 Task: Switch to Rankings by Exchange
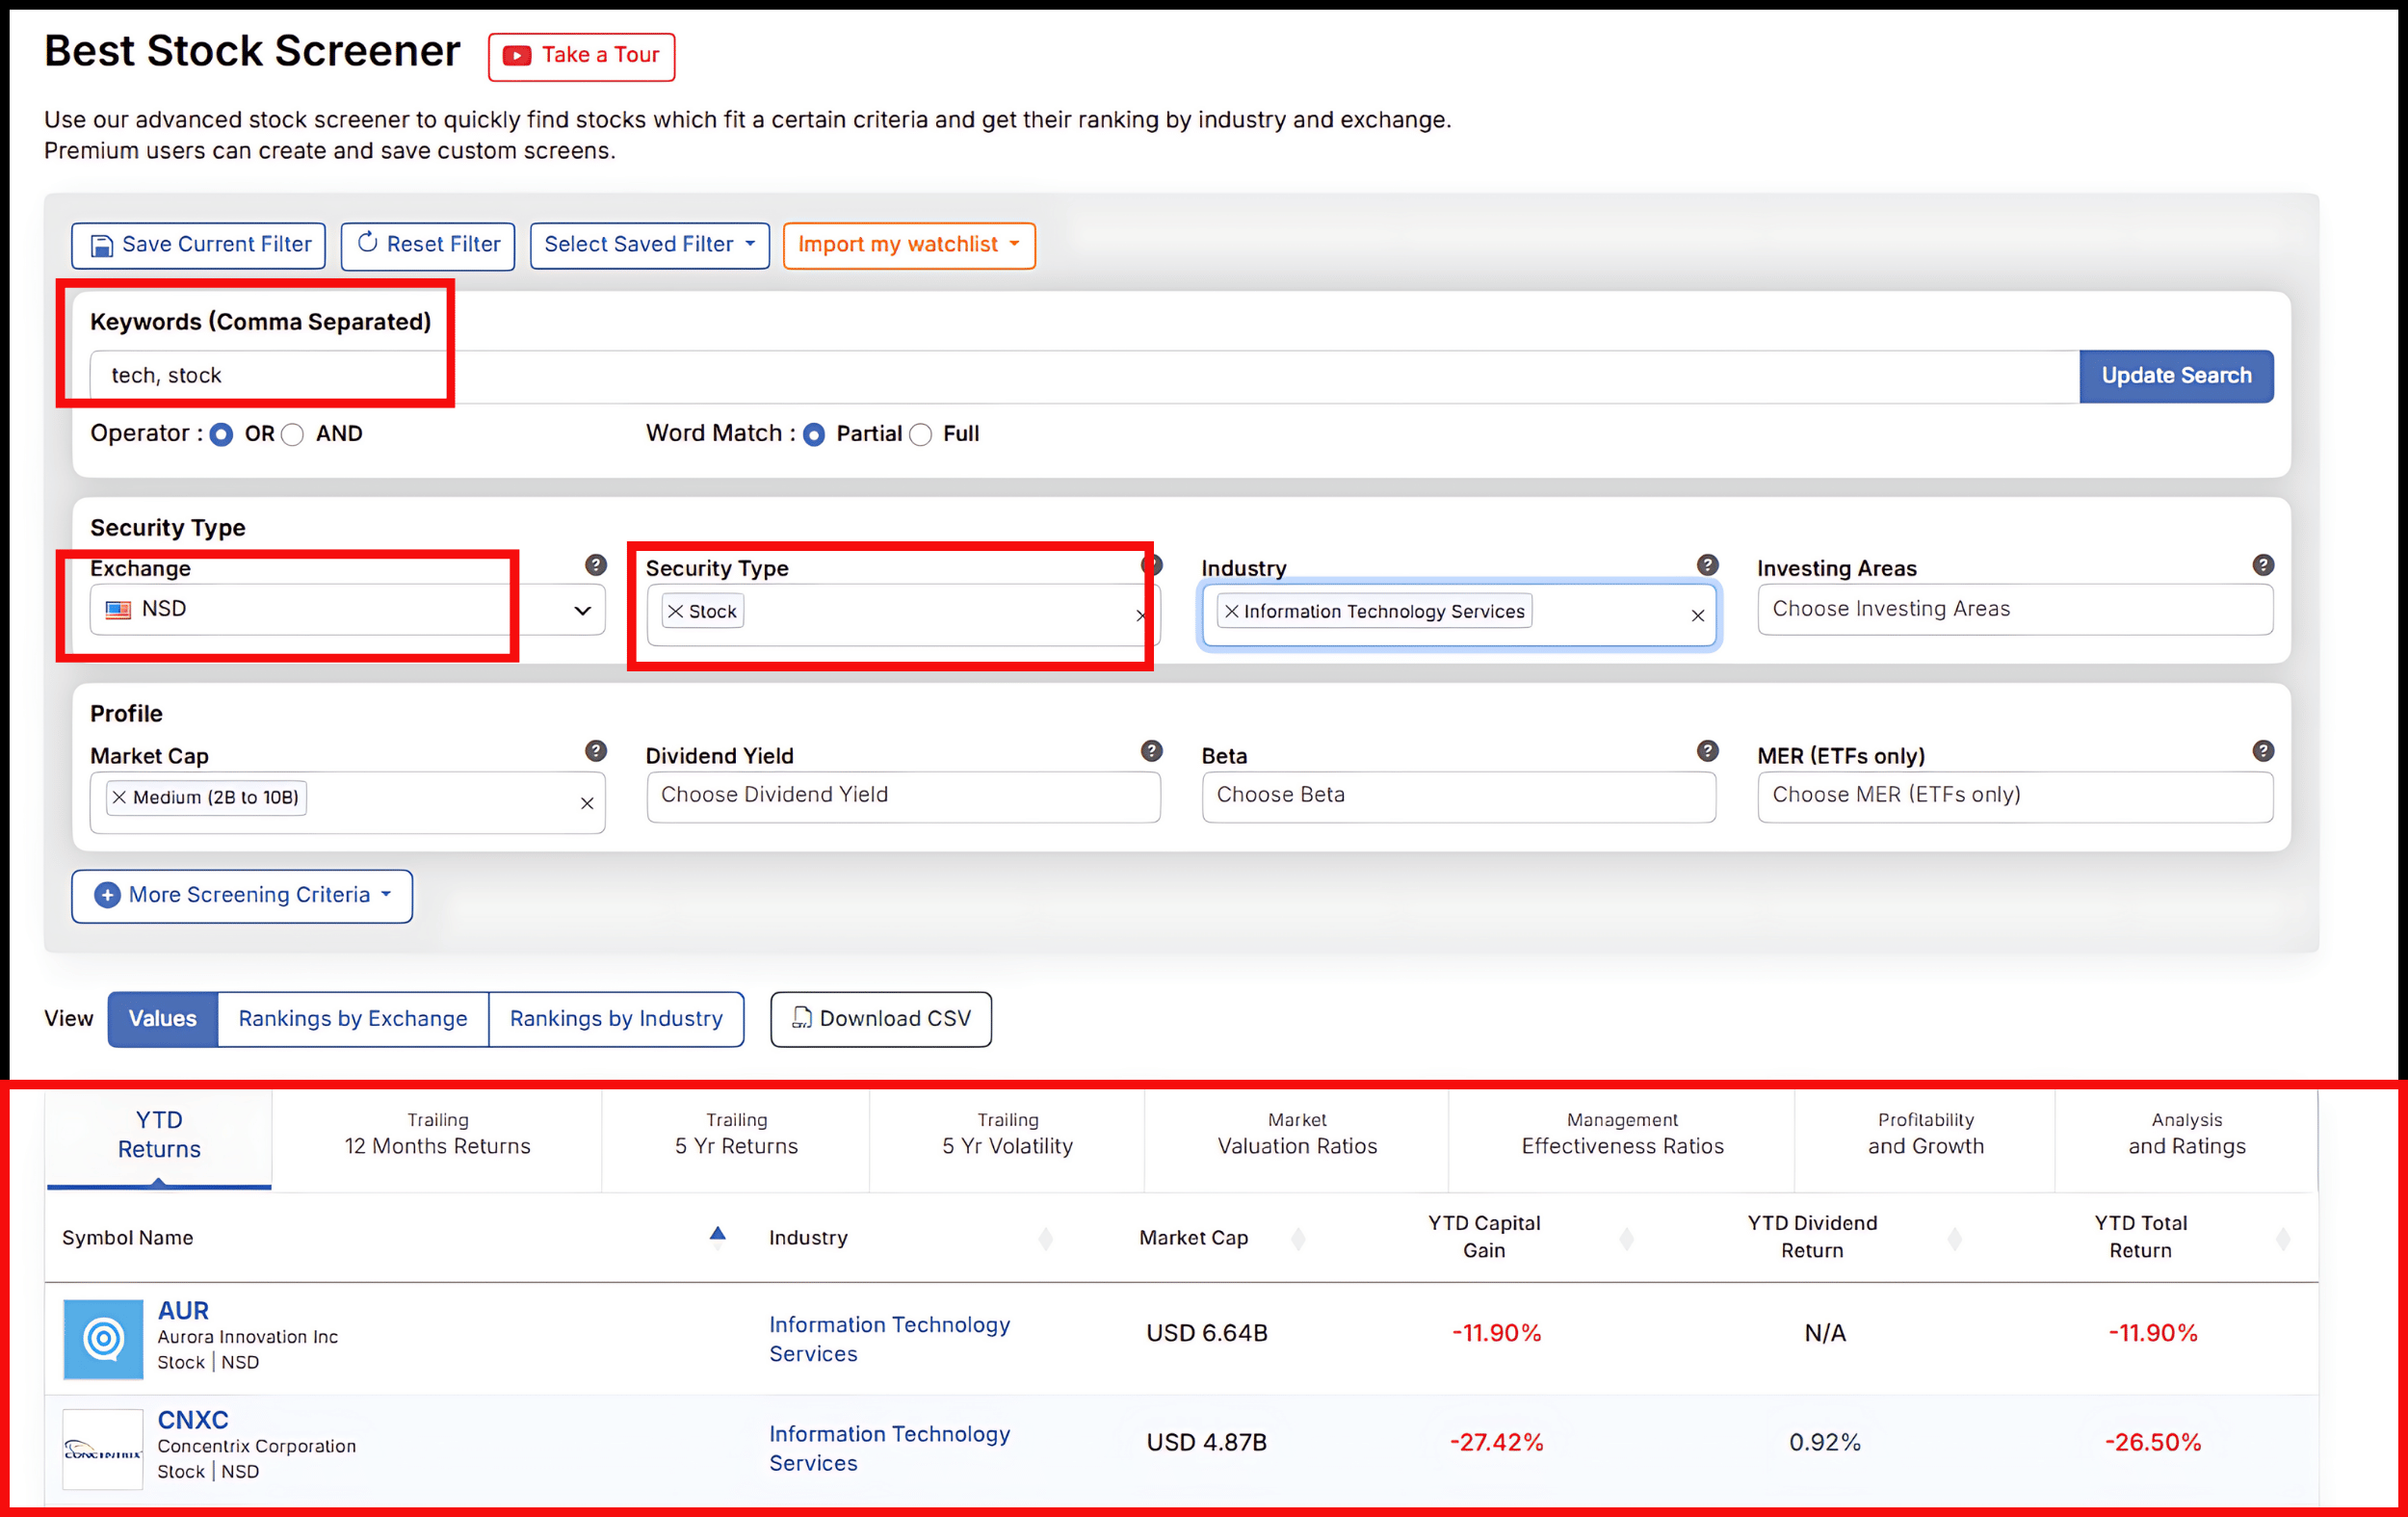pos(352,1019)
